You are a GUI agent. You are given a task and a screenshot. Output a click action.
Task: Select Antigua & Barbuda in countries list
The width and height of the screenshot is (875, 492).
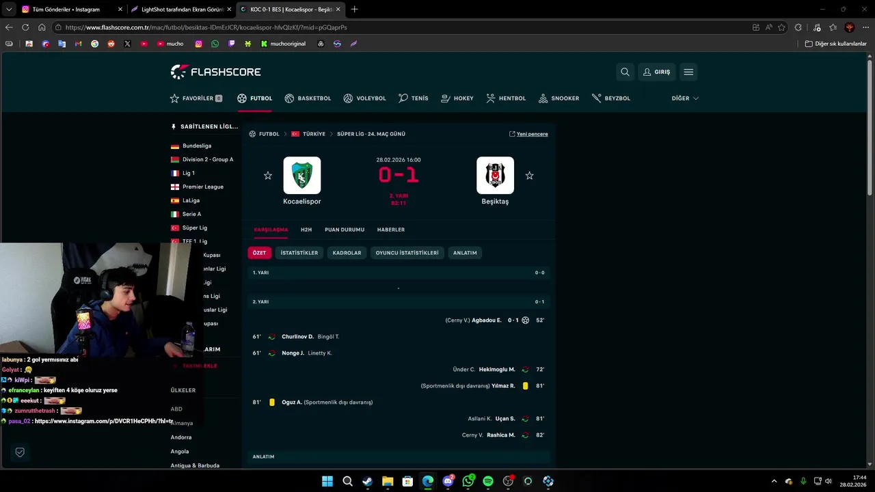pos(195,465)
